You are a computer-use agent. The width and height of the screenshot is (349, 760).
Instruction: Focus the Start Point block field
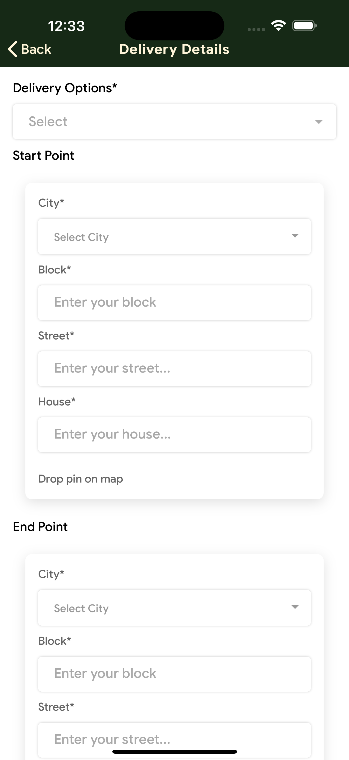pyautogui.click(x=174, y=303)
